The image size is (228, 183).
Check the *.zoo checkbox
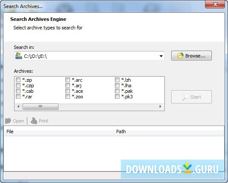(67, 97)
